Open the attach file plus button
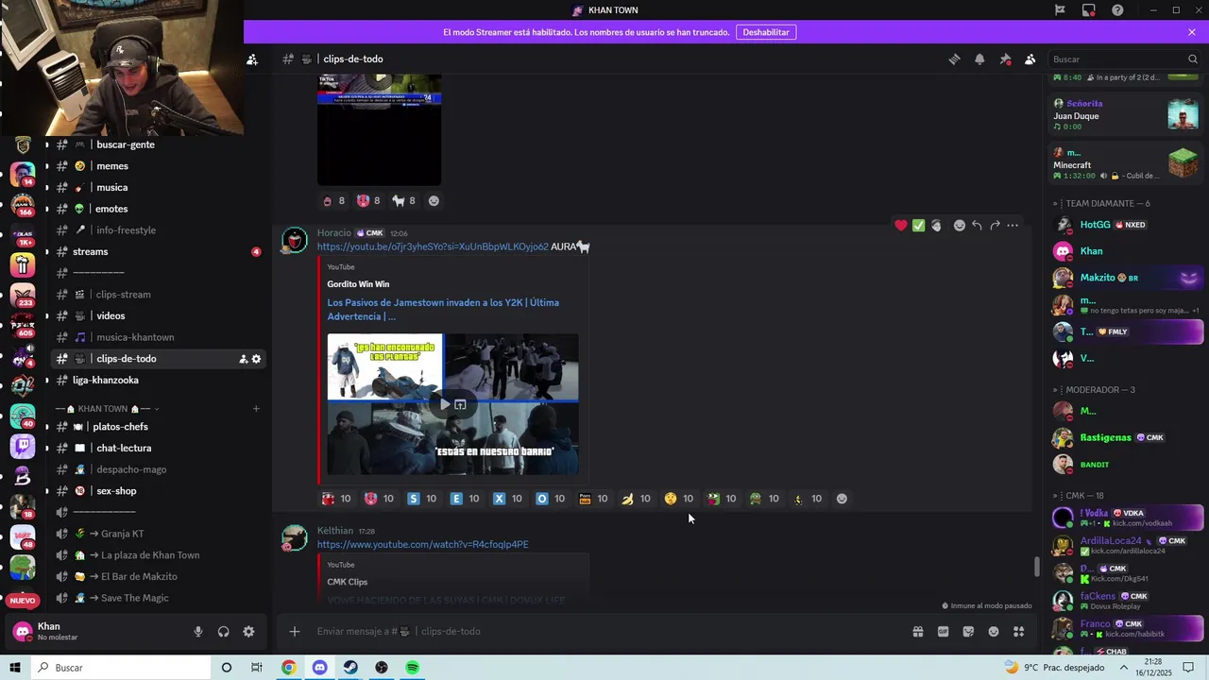 coord(295,631)
